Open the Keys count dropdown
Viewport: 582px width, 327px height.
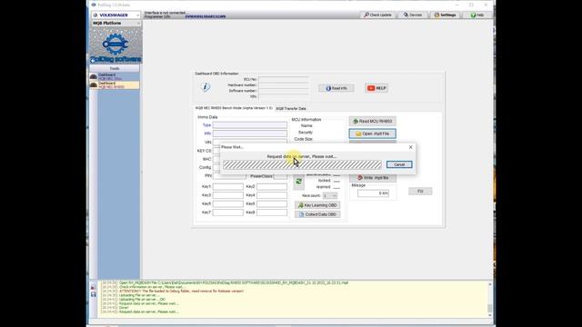[x=329, y=195]
